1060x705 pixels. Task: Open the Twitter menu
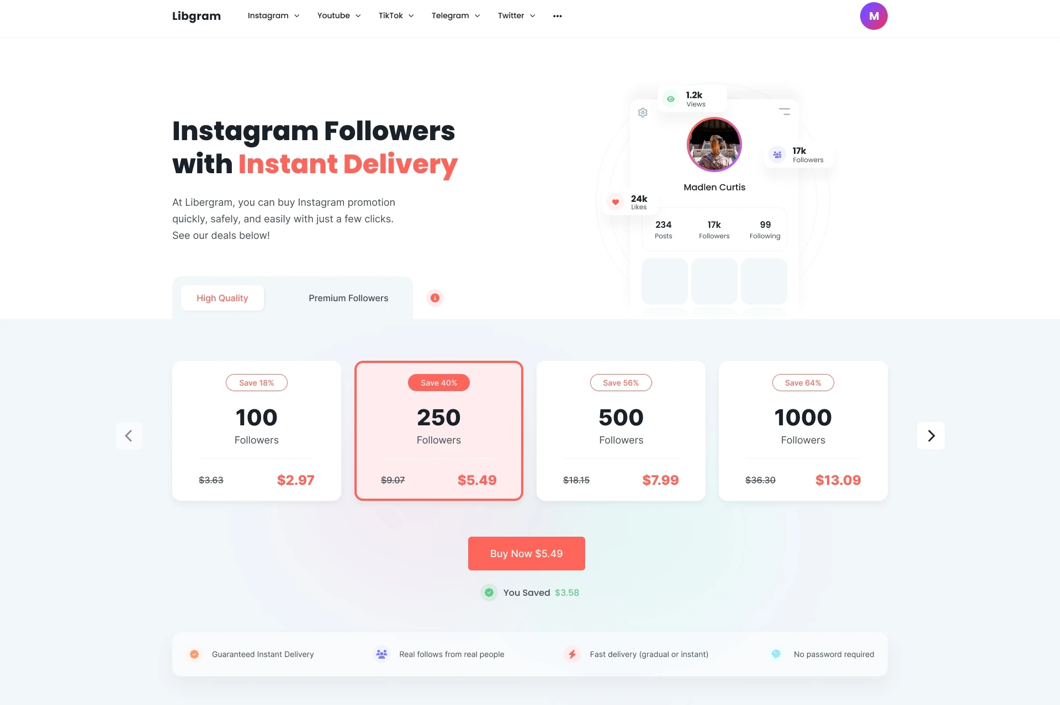pos(516,15)
